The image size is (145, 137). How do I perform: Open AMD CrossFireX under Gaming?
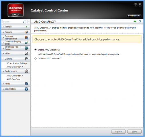tap(15, 67)
